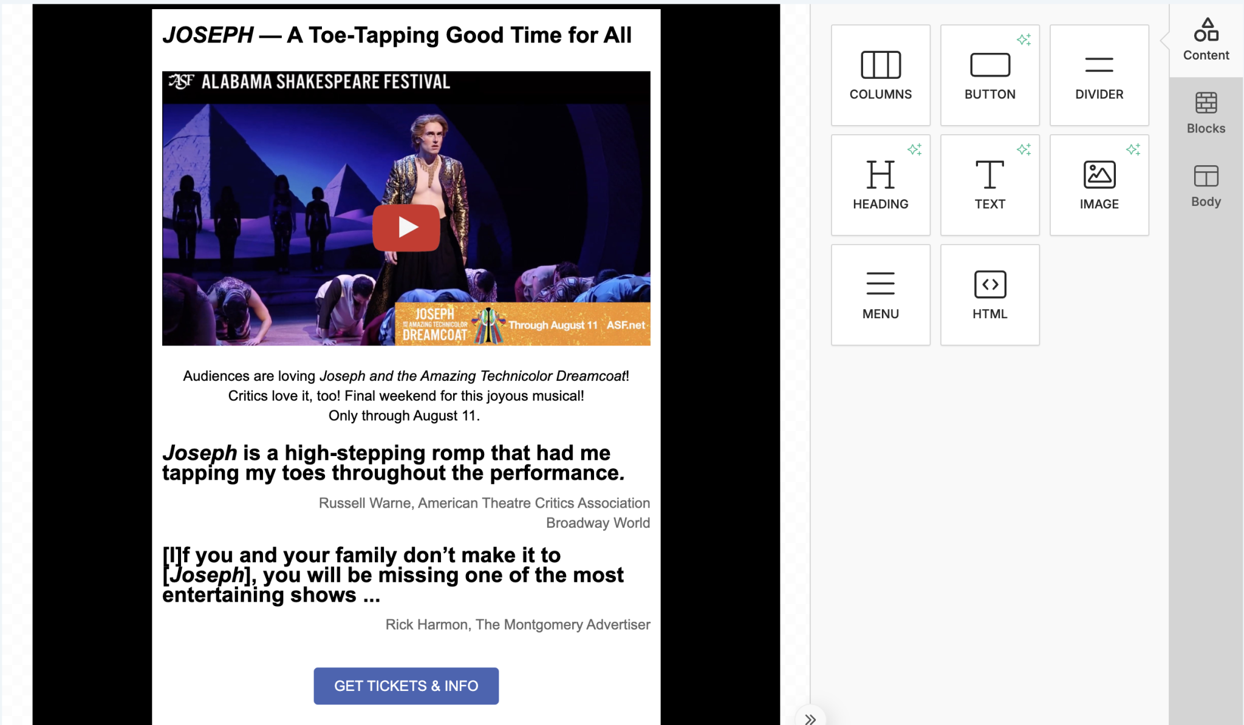The height and width of the screenshot is (725, 1244).
Task: Select the Text content block
Action: coord(989,185)
